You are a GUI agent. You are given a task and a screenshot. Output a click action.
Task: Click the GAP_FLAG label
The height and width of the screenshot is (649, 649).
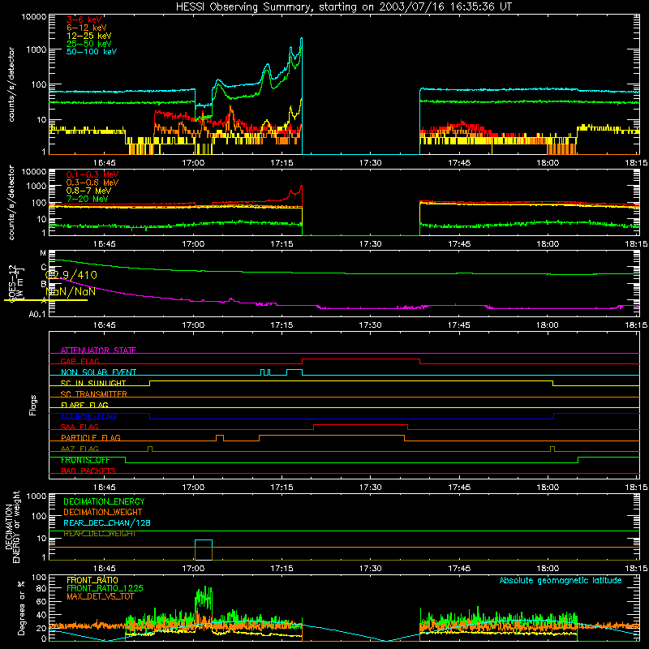(80, 361)
